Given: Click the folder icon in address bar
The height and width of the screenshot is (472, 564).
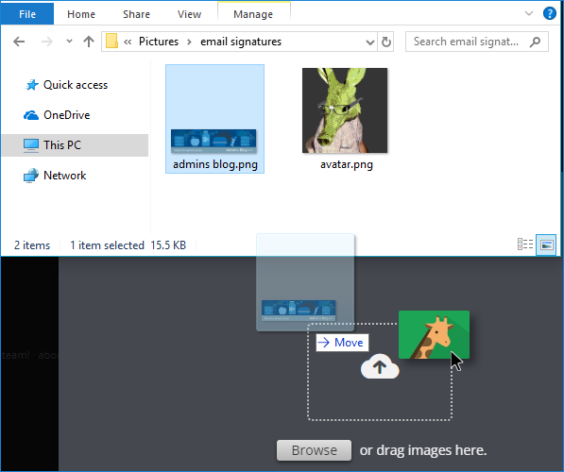Looking at the screenshot, I should coord(111,41).
